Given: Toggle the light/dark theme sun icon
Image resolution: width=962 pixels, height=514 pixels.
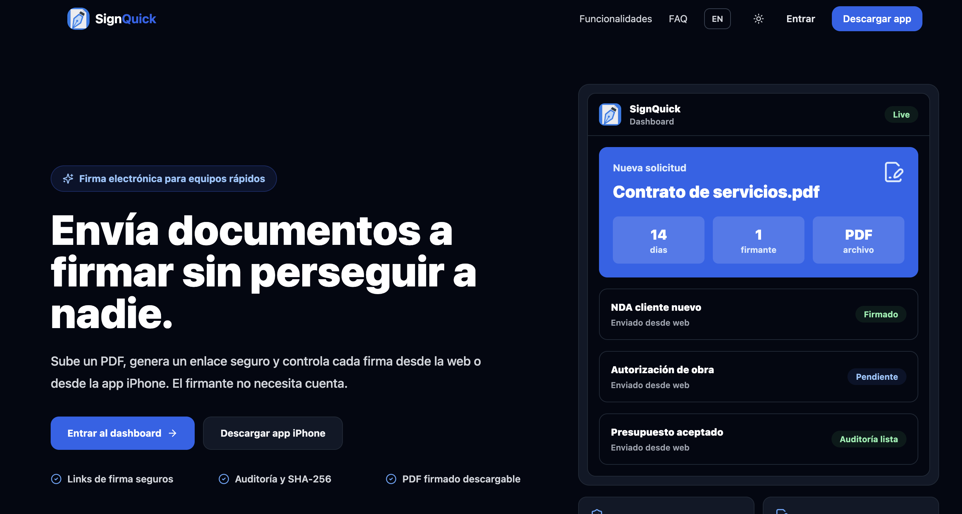Looking at the screenshot, I should [x=758, y=19].
